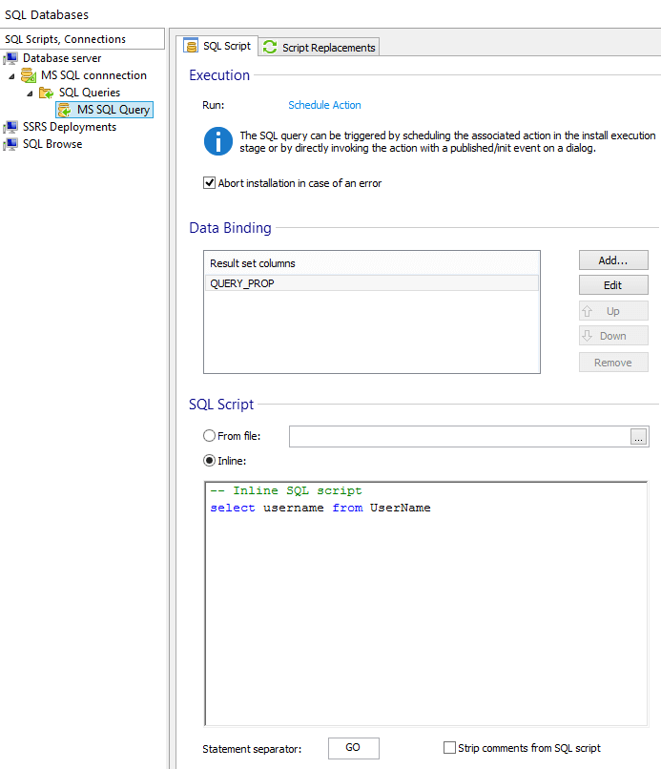Collapse the SQL Queries tree node

[30, 94]
